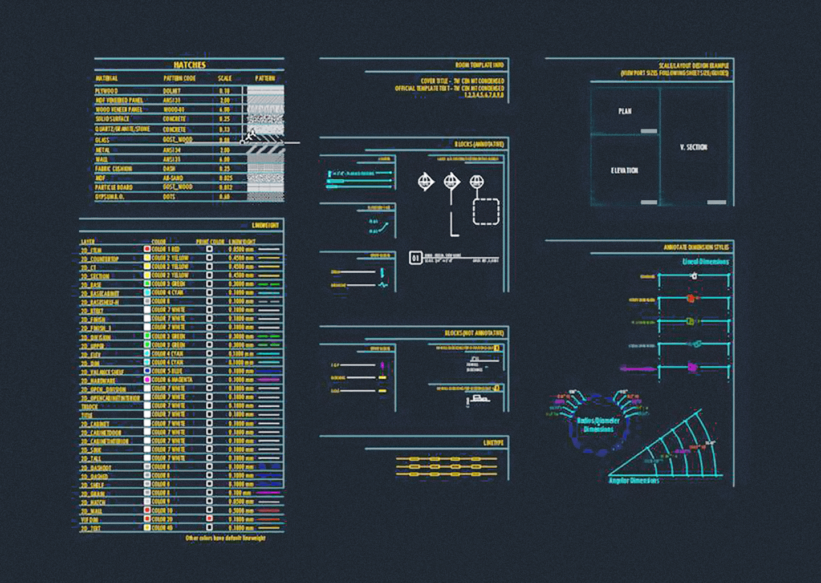Screen dimensions: 821x583
Task: Select the section marker with vertical leader line
Action: point(452,204)
